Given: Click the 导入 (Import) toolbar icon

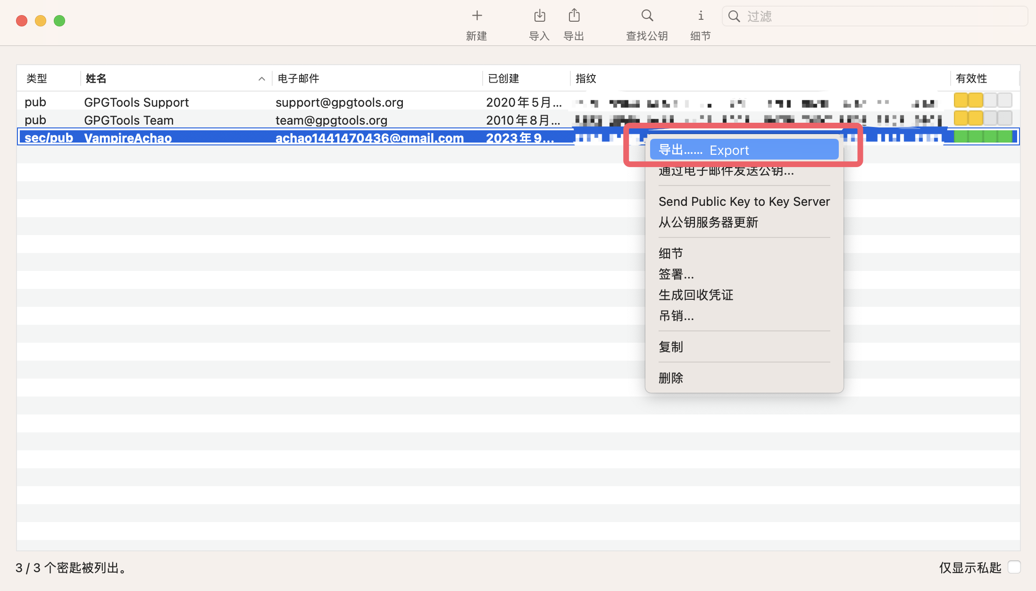Looking at the screenshot, I should point(539,16).
